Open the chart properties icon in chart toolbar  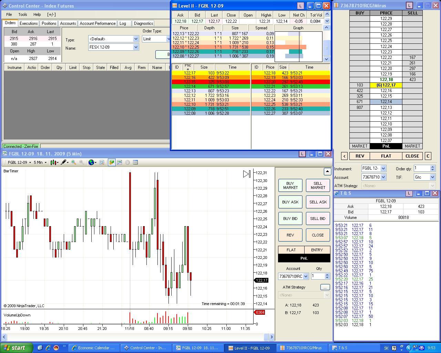[x=135, y=162]
